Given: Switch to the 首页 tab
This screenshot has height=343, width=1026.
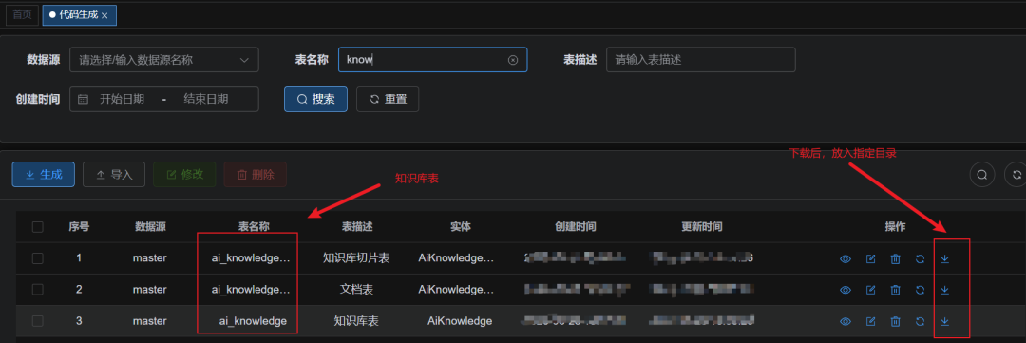Looking at the screenshot, I should point(22,14).
